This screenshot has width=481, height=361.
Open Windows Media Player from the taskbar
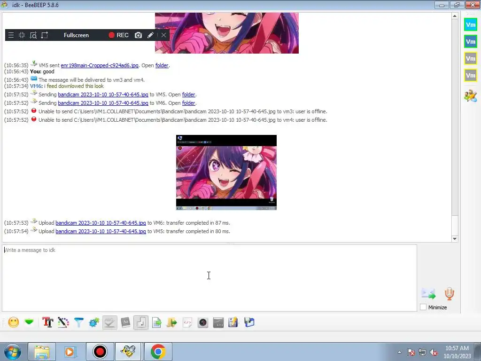click(70, 352)
